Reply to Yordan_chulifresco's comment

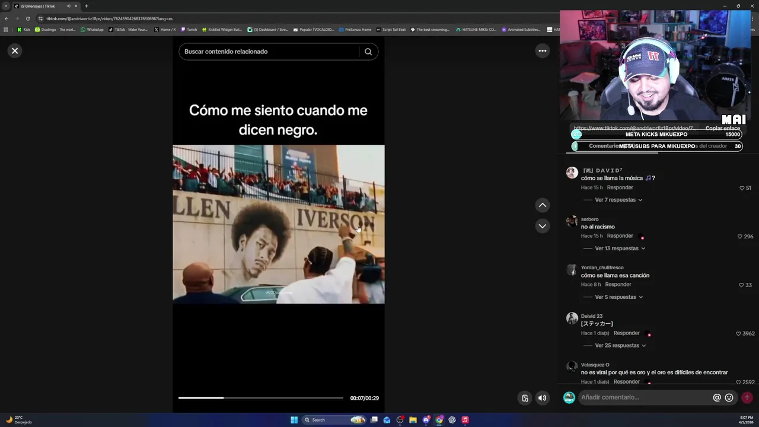point(618,285)
